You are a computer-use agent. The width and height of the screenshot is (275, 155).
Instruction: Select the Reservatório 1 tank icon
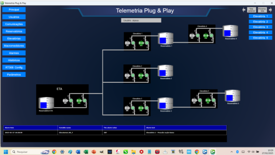pyautogui.click(x=166, y=39)
